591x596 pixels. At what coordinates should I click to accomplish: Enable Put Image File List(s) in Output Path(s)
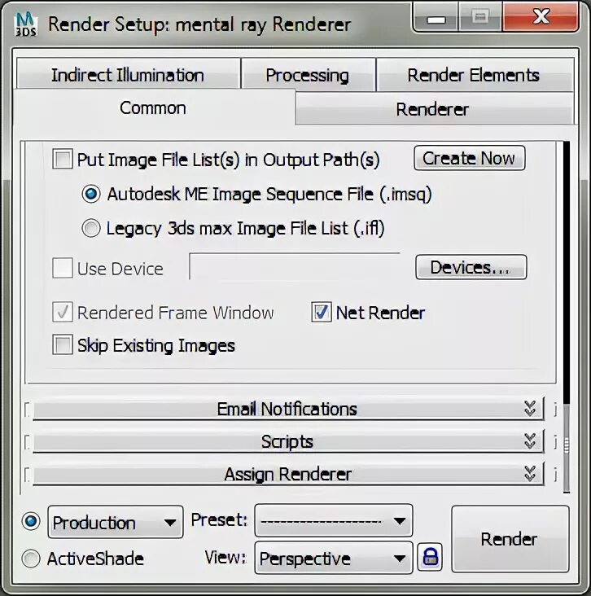pos(63,160)
